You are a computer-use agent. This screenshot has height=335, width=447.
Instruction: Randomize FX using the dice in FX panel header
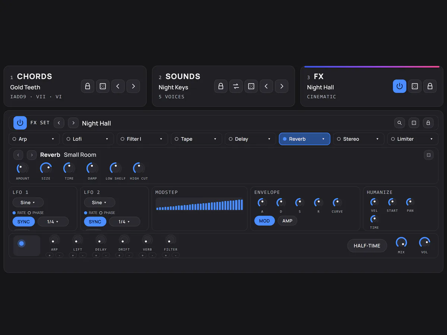[x=415, y=86]
